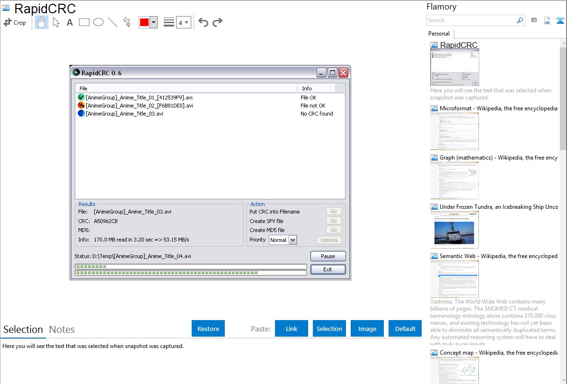Click Go next to Create MD5 file
The height and width of the screenshot is (384, 567).
tap(333, 230)
